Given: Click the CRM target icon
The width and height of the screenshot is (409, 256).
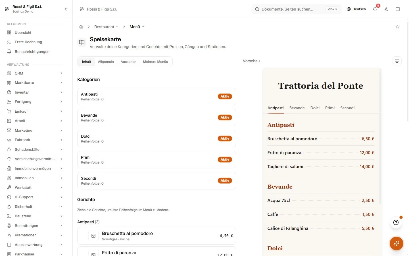Looking at the screenshot, I should pyautogui.click(x=9, y=73).
